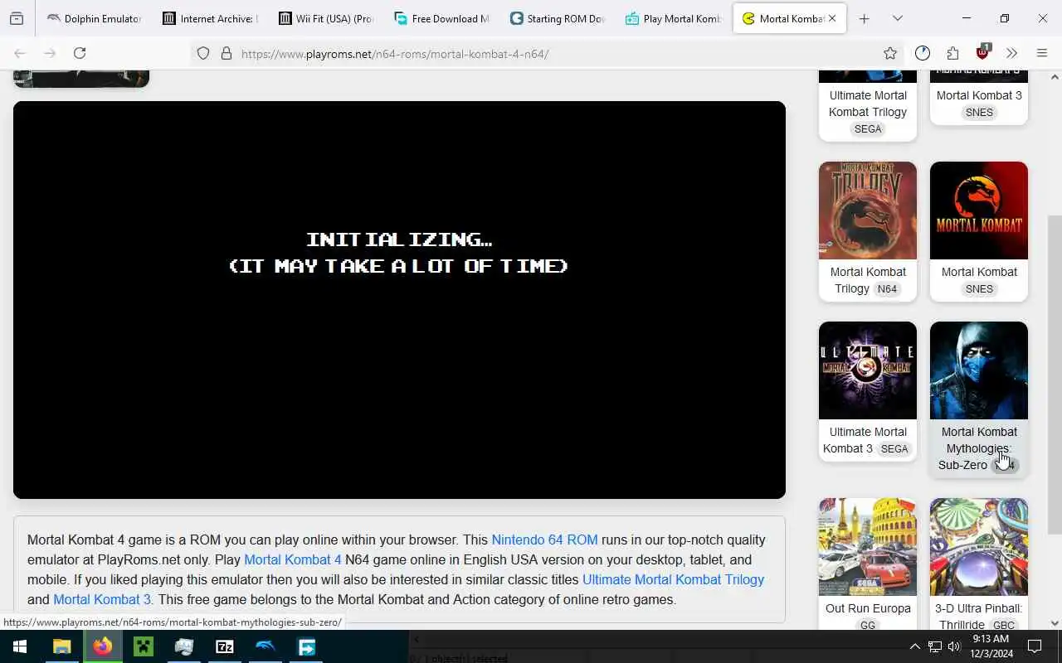The height and width of the screenshot is (663, 1062).
Task: Select Mortal Kombat Mythologies Sub-Zero thumbnail
Action: pyautogui.click(x=979, y=370)
